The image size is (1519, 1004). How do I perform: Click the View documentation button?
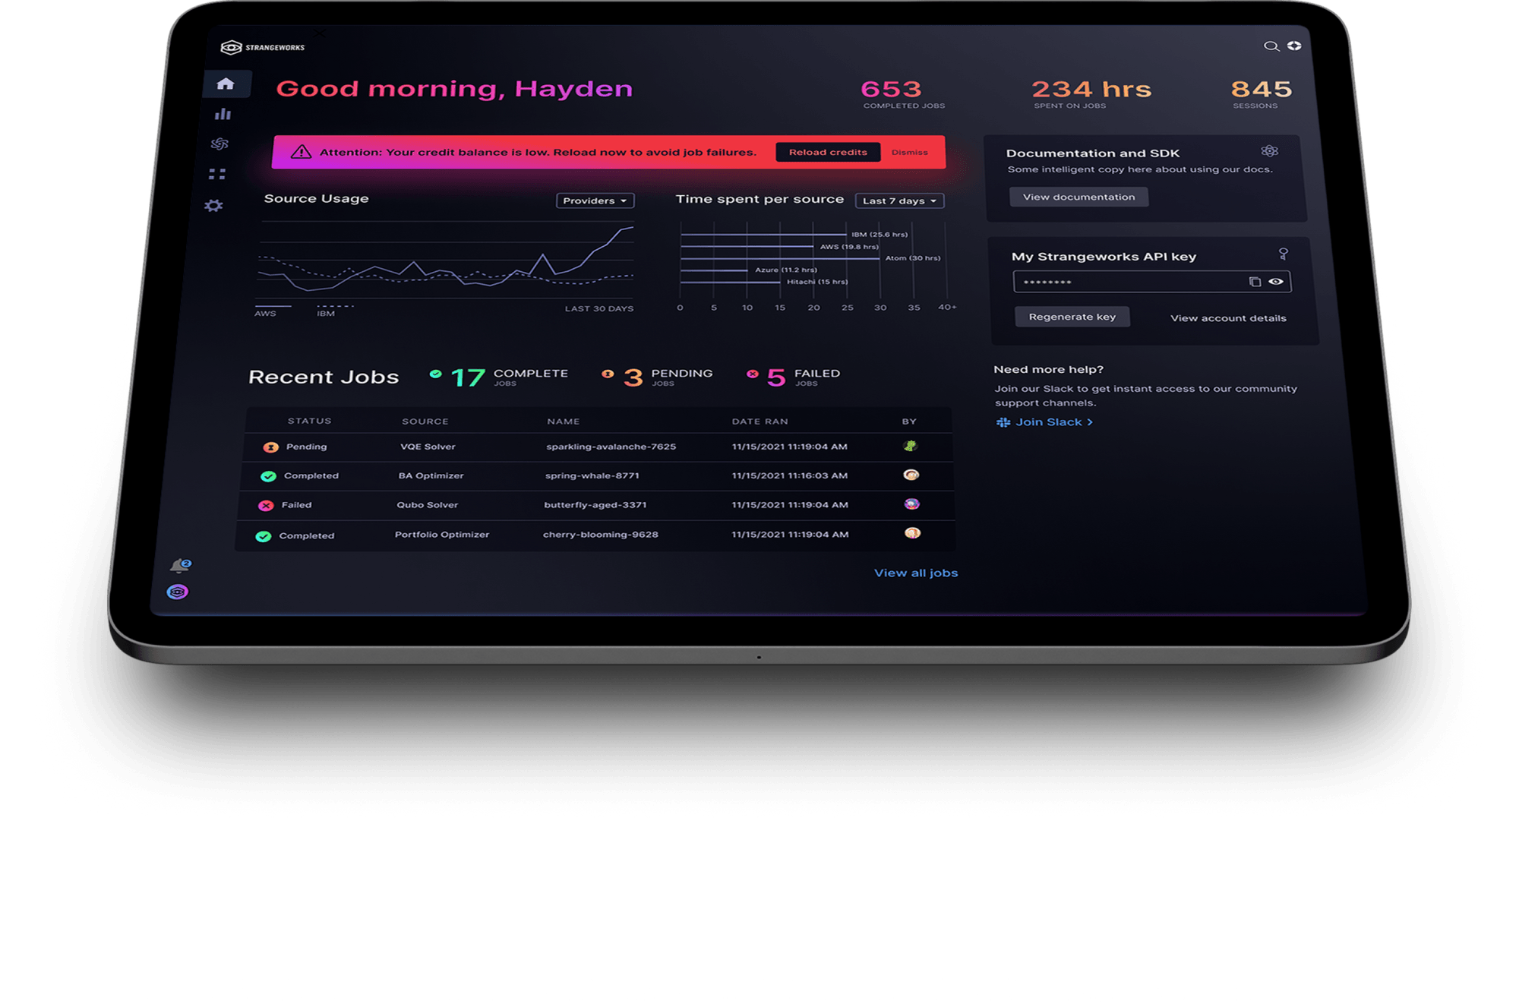[x=1078, y=197]
